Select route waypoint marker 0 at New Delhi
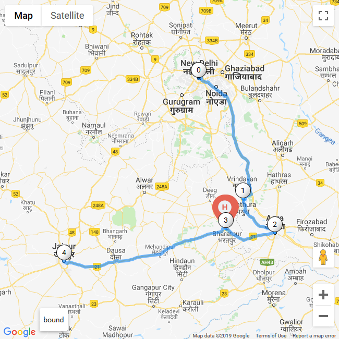Screen dimensions: 339x339 [199, 70]
